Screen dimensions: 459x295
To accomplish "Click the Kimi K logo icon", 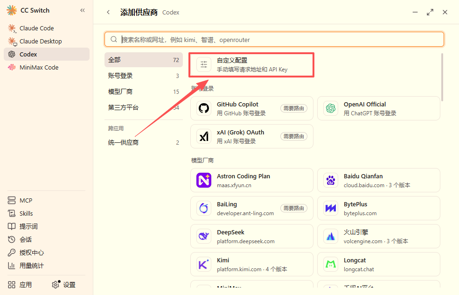I will [x=204, y=265].
